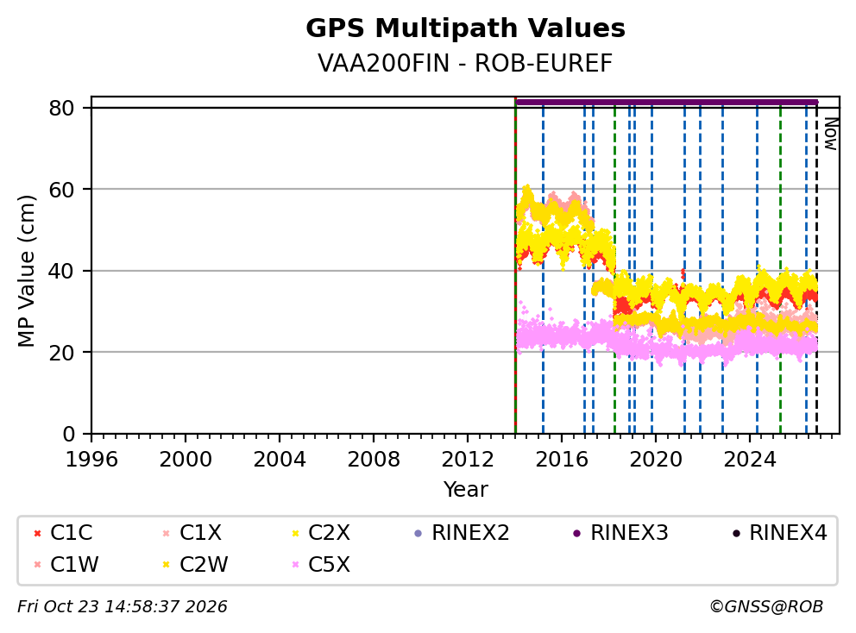
Task: Select the 2012 x-axis tick label
Action: pos(468,460)
